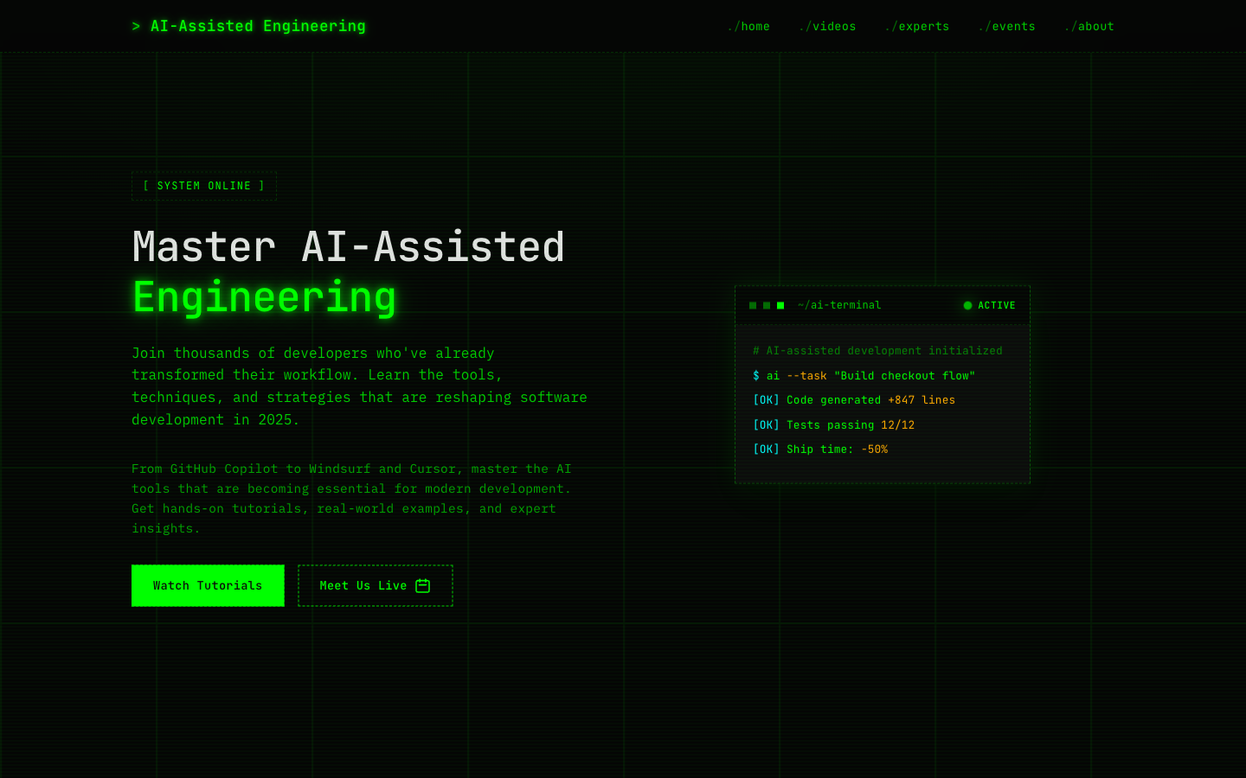The width and height of the screenshot is (1246, 778).
Task: Click the 'Build checkout flow' command line
Action: [864, 376]
